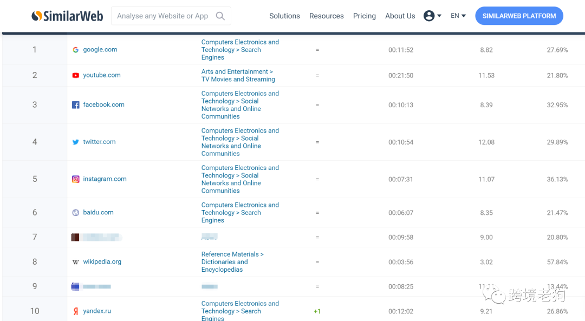Screen dimensions: 585x321
Task: Open the youtube.com link
Action: pos(101,75)
